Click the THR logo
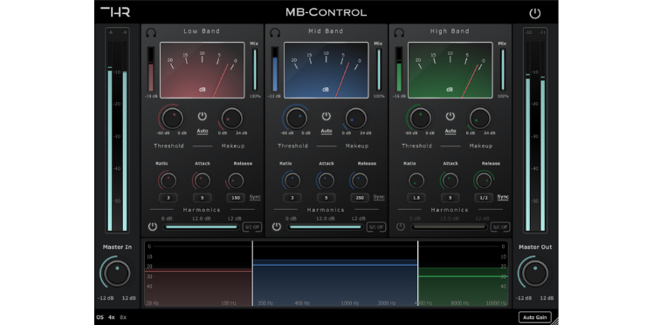This screenshot has height=325, width=653. 115,11
